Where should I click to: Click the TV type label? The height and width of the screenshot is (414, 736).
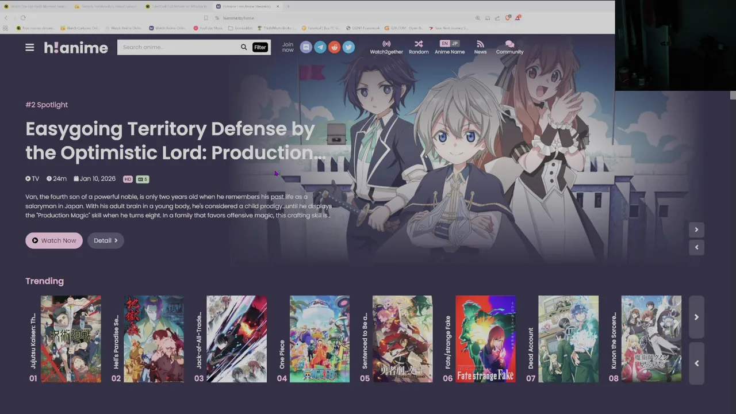click(32, 179)
